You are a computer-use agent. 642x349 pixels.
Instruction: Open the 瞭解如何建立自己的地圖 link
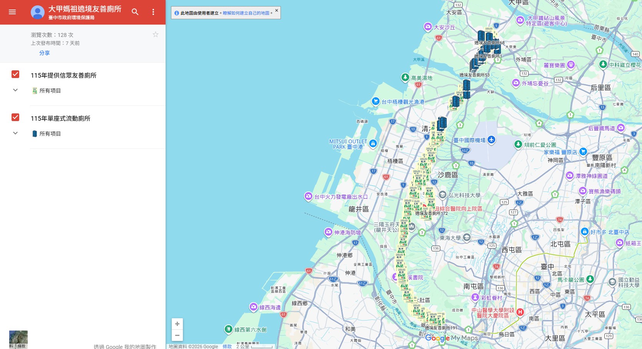(246, 13)
